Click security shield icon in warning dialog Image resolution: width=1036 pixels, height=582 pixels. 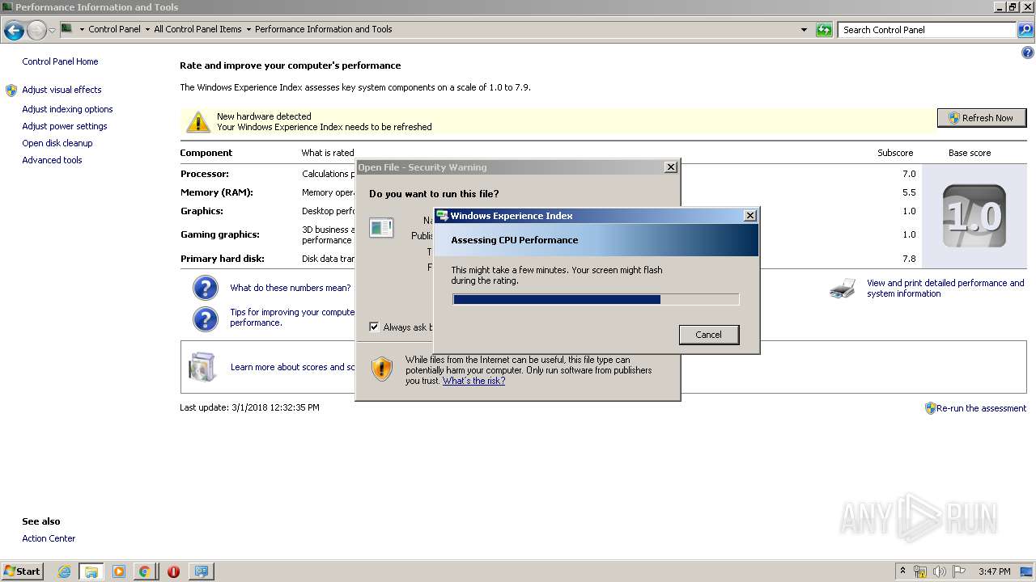pos(382,369)
